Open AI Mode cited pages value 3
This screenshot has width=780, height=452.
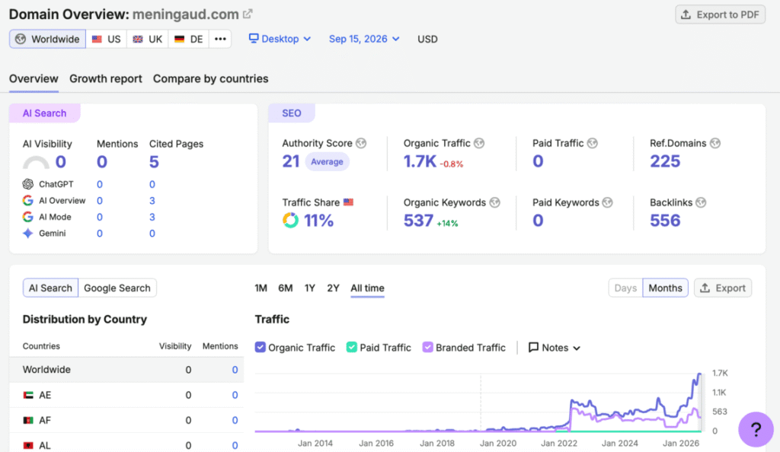click(152, 217)
